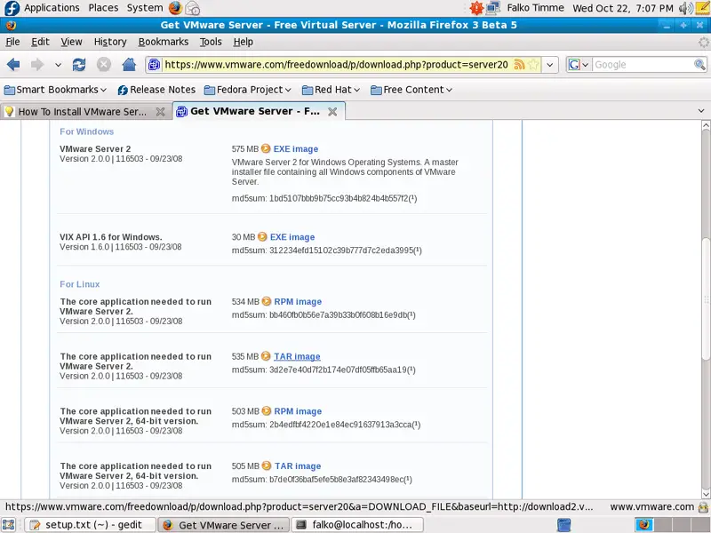Click the site identity icon in address bar
This screenshot has height=533, width=711.
coord(154,65)
